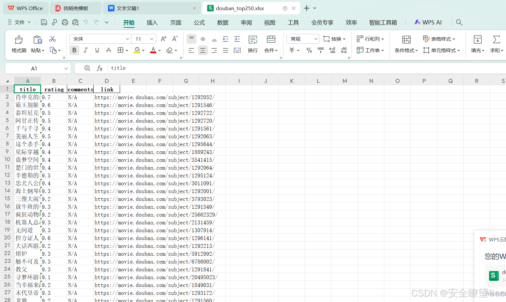The width and height of the screenshot is (506, 302).
Task: Switch to the 找稻壳模板 tab
Action: click(76, 8)
